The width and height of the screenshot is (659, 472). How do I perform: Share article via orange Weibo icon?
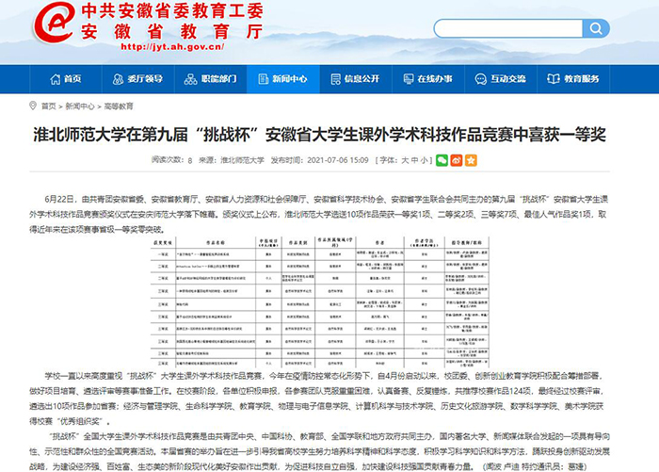[x=457, y=160]
